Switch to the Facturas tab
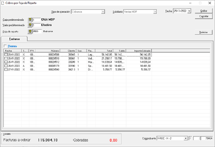The height and width of the screenshot is (147, 215). [x=14, y=39]
